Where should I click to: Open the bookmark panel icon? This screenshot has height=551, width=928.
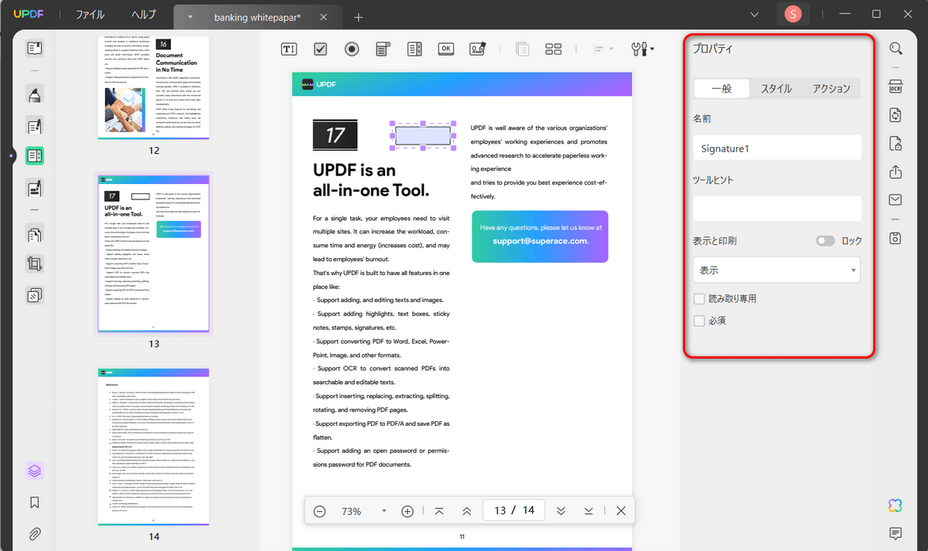pyautogui.click(x=35, y=502)
